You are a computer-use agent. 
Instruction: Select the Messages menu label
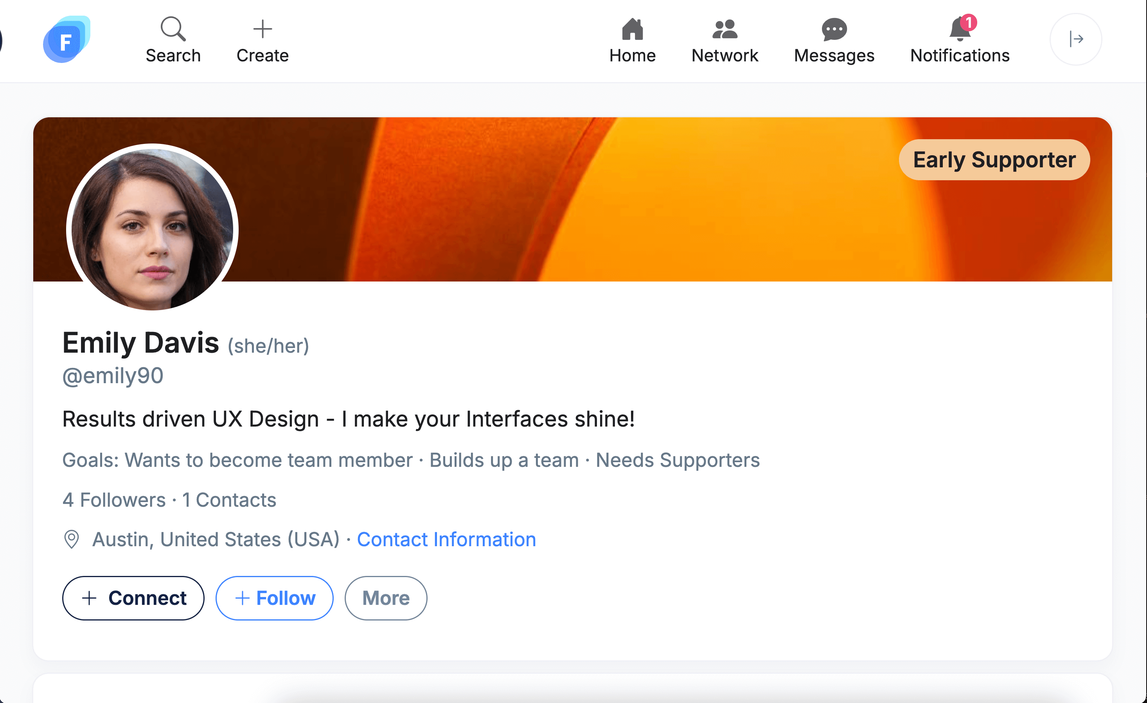point(834,56)
